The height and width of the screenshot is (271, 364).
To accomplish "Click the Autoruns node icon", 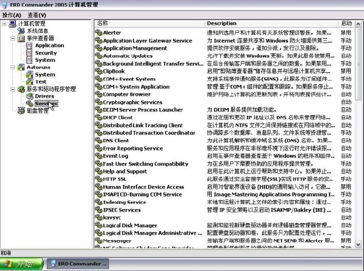I will coord(21,67).
